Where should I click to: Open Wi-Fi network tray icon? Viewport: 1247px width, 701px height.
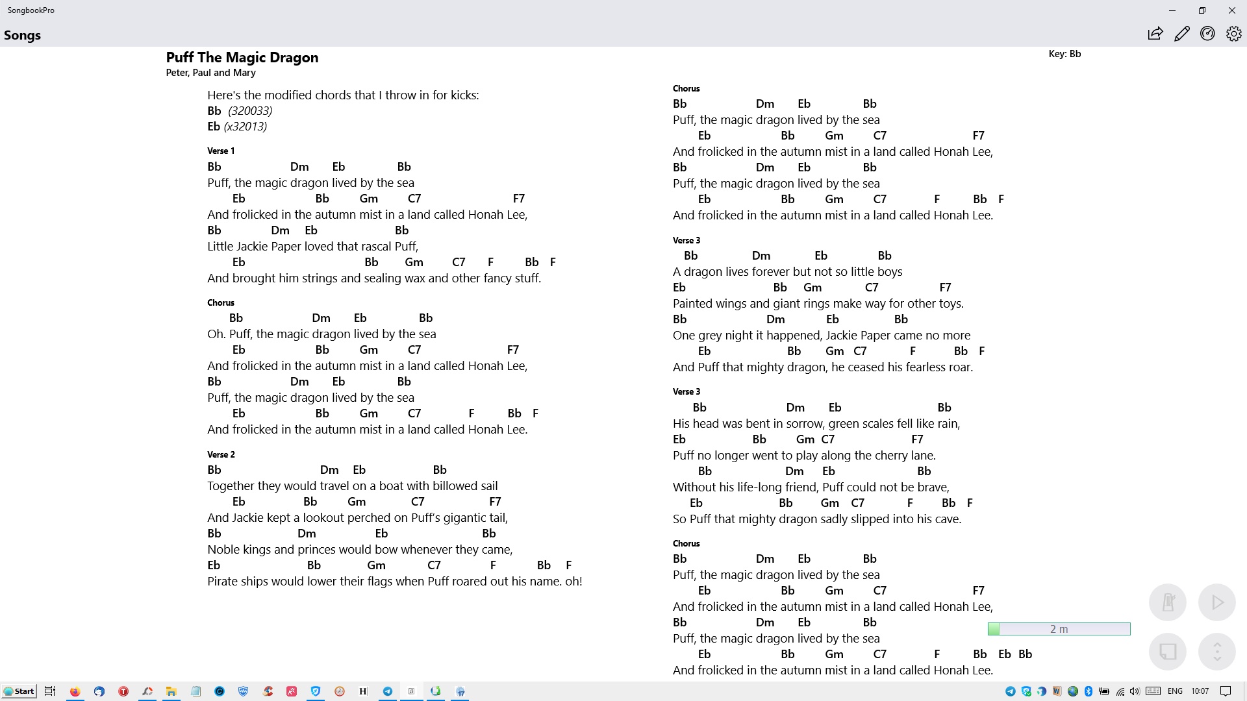tap(1120, 691)
